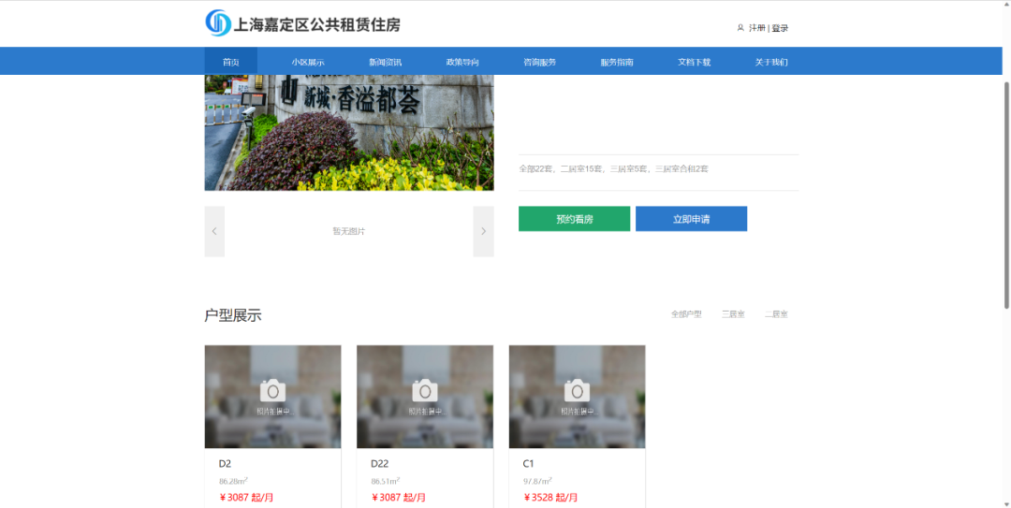Show only 二居室 floor plans
Screen dimensions: 1011x508
pyautogui.click(x=776, y=314)
